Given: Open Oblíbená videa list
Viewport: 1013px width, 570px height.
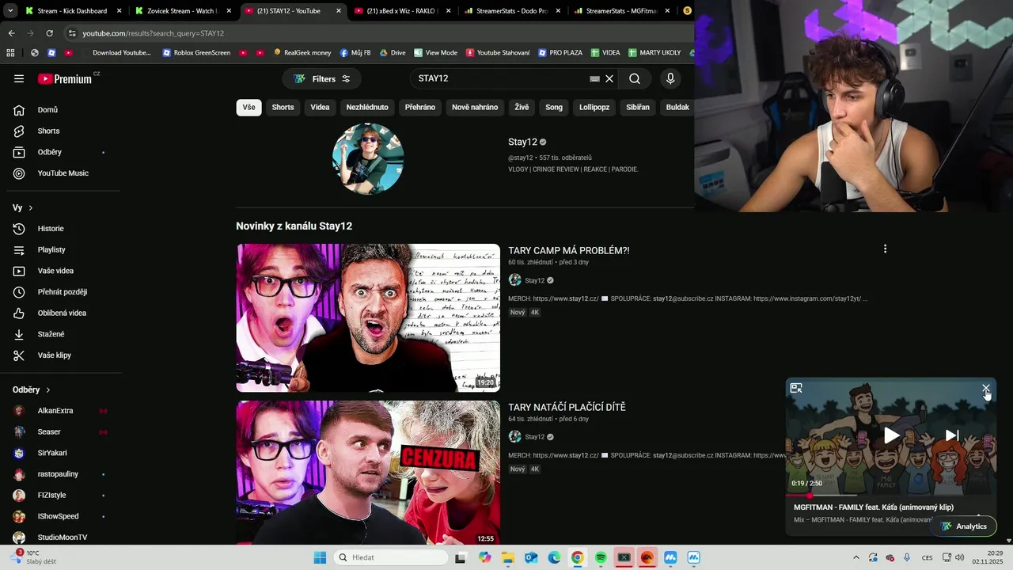Looking at the screenshot, I should click(60, 313).
